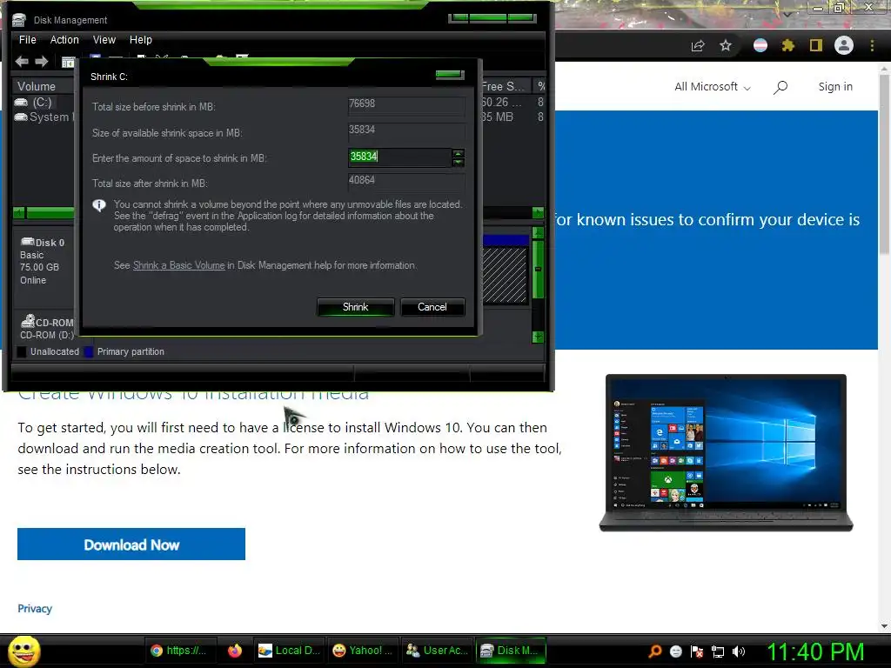This screenshot has height=668, width=891.
Task: Click the browser page vertical scrollbar
Action: click(x=884, y=164)
